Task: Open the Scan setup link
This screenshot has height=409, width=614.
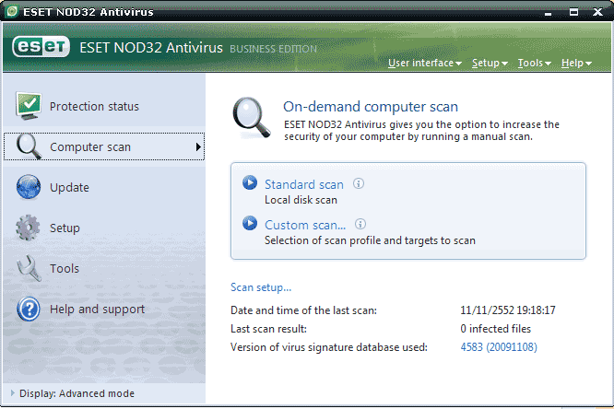Action: point(261,287)
